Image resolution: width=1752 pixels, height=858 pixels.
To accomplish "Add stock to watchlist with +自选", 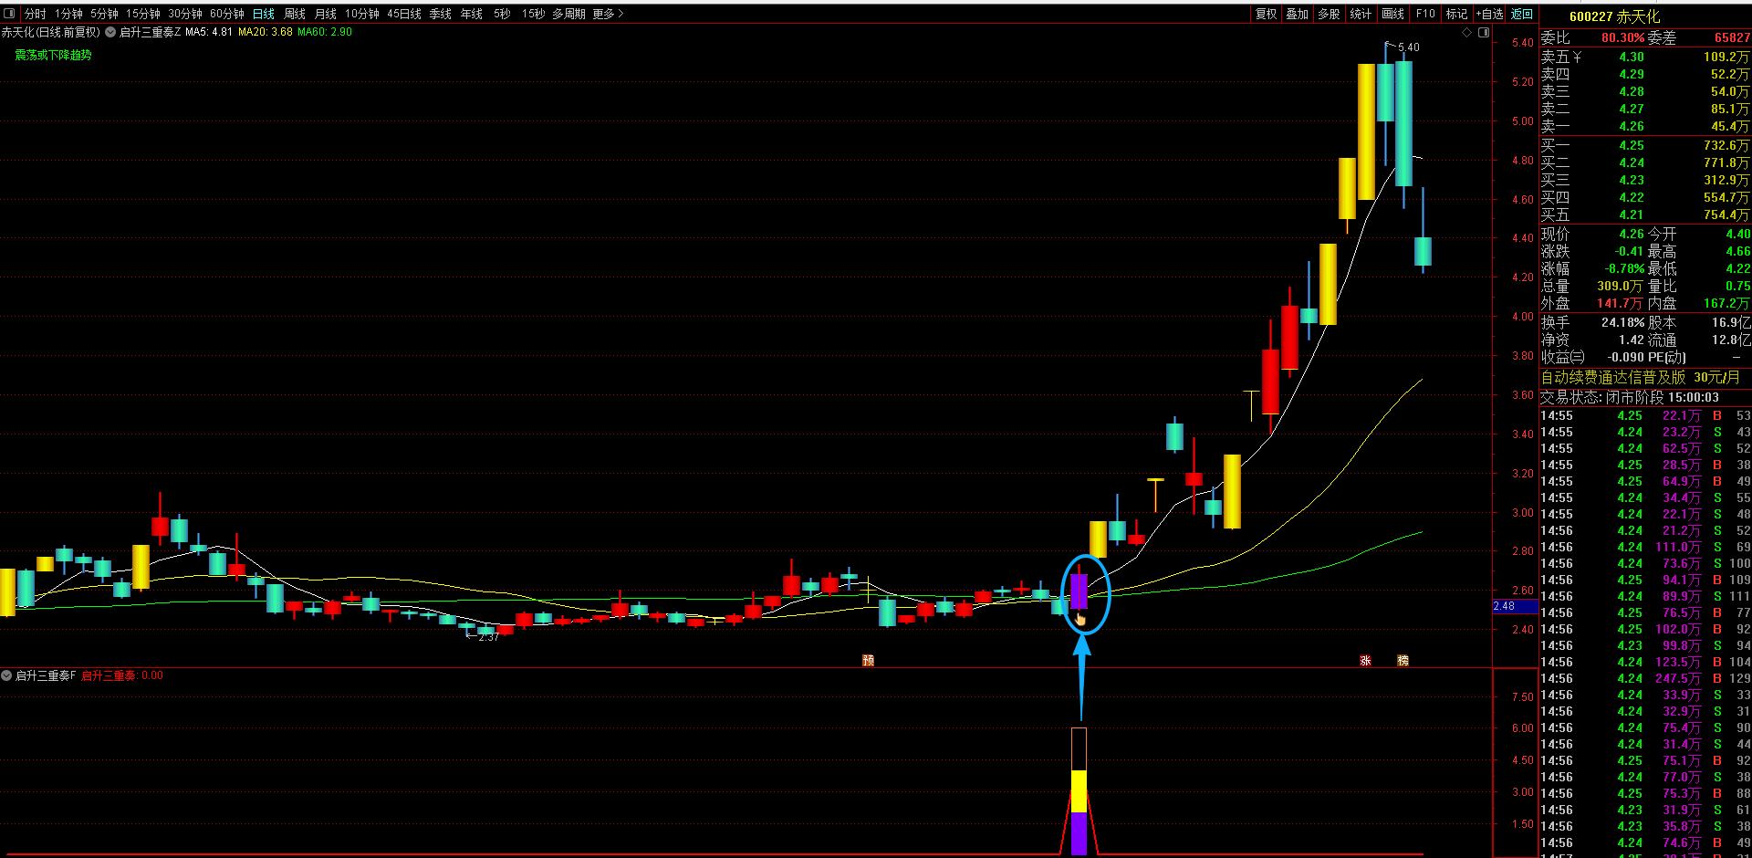I will click(1490, 14).
